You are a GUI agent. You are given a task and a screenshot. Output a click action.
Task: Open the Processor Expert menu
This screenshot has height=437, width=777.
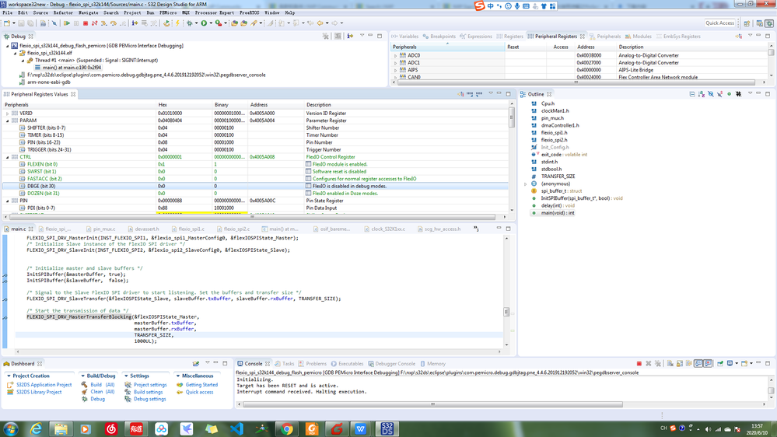(214, 12)
